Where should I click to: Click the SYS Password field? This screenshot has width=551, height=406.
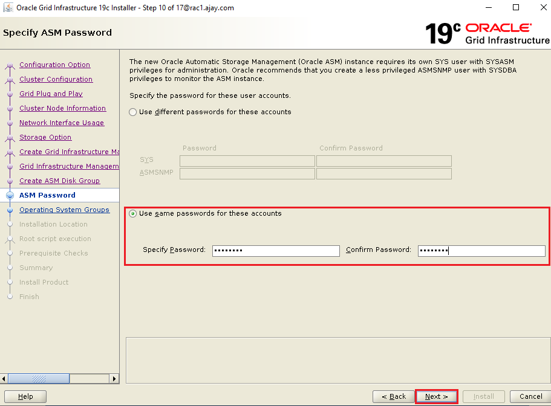pos(247,161)
